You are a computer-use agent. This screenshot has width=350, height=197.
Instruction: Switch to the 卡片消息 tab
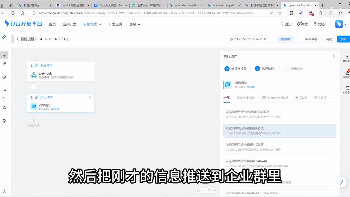(301, 98)
